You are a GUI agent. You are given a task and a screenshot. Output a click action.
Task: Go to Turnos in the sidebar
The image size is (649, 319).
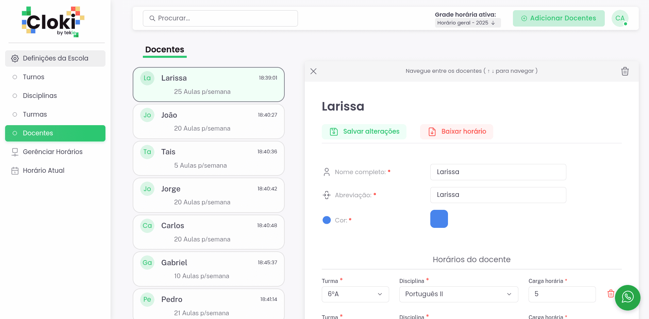[33, 77]
